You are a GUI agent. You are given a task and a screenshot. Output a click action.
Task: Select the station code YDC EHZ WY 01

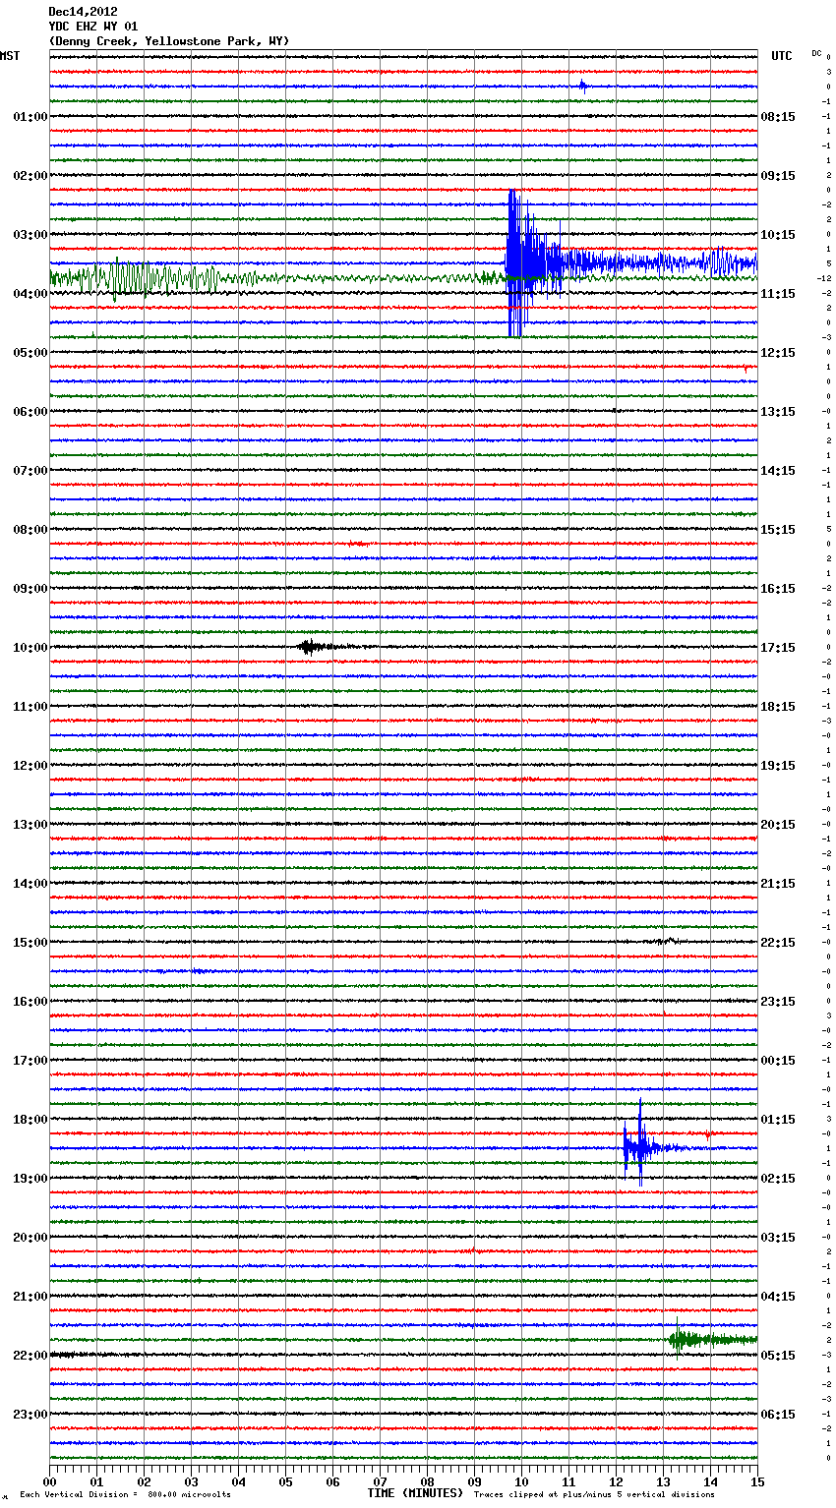93,27
